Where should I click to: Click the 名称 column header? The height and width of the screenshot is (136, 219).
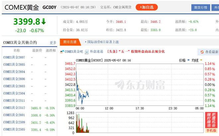coord(17,50)
